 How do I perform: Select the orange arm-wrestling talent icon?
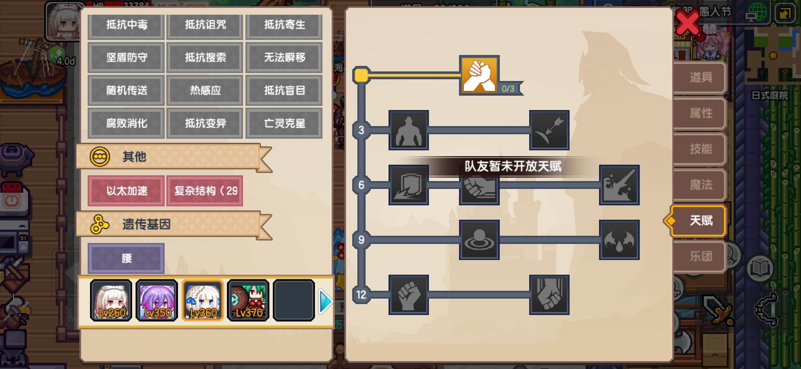(479, 75)
